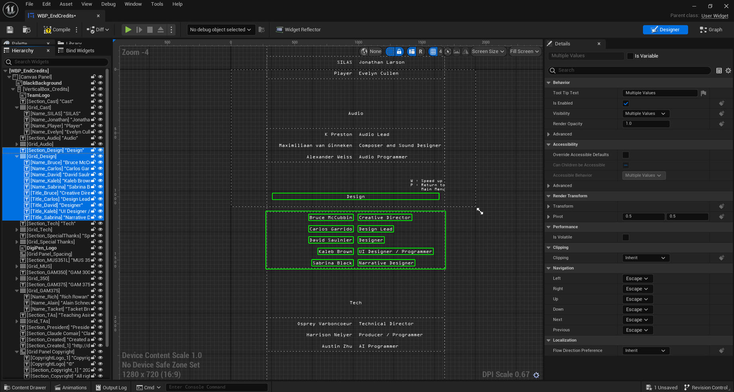Click the Details panel table view icon
This screenshot has height=392, width=734.
pos(719,70)
